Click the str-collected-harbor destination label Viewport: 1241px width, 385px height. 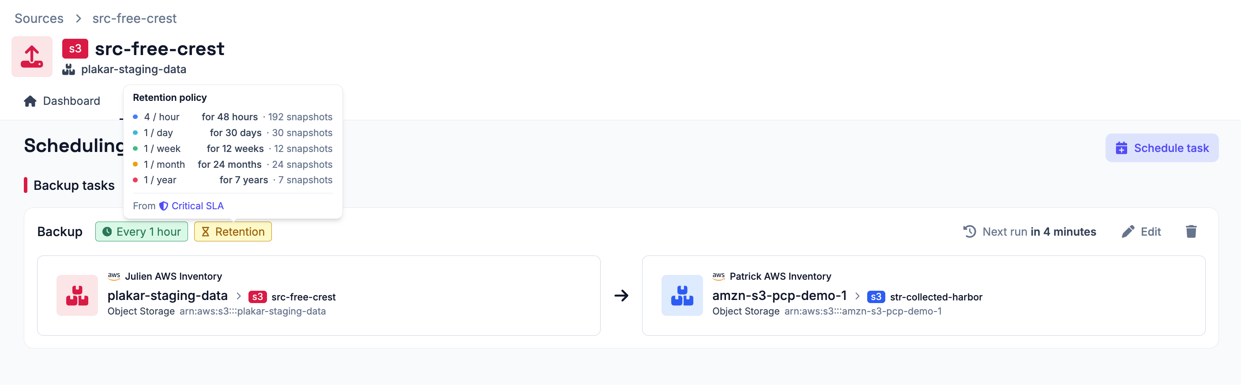click(936, 297)
